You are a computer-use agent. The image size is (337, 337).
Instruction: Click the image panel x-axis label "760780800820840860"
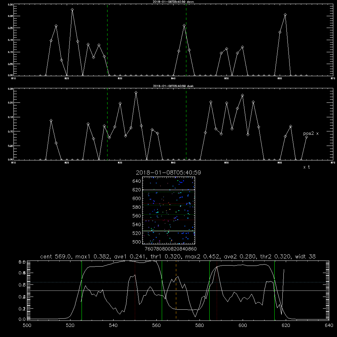pos(171,249)
